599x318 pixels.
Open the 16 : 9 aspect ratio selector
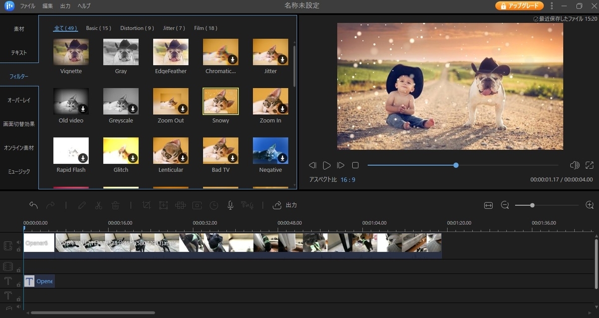pos(348,179)
